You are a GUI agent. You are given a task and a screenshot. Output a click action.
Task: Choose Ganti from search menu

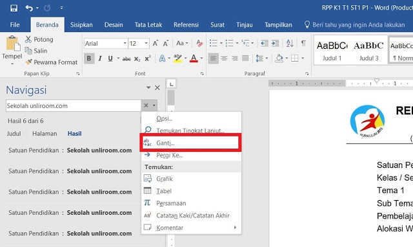pyautogui.click(x=190, y=143)
